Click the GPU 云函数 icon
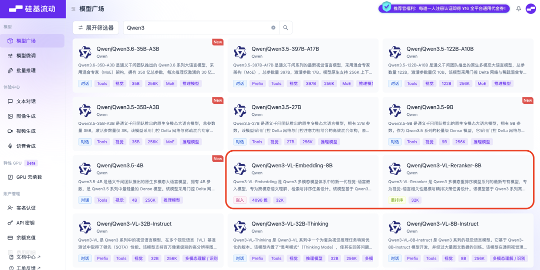 pyautogui.click(x=10, y=177)
